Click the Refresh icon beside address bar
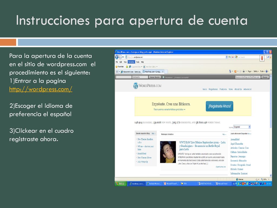 (230, 57)
